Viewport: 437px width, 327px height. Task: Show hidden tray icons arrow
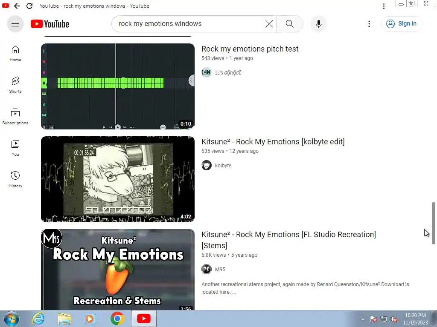pos(363,319)
